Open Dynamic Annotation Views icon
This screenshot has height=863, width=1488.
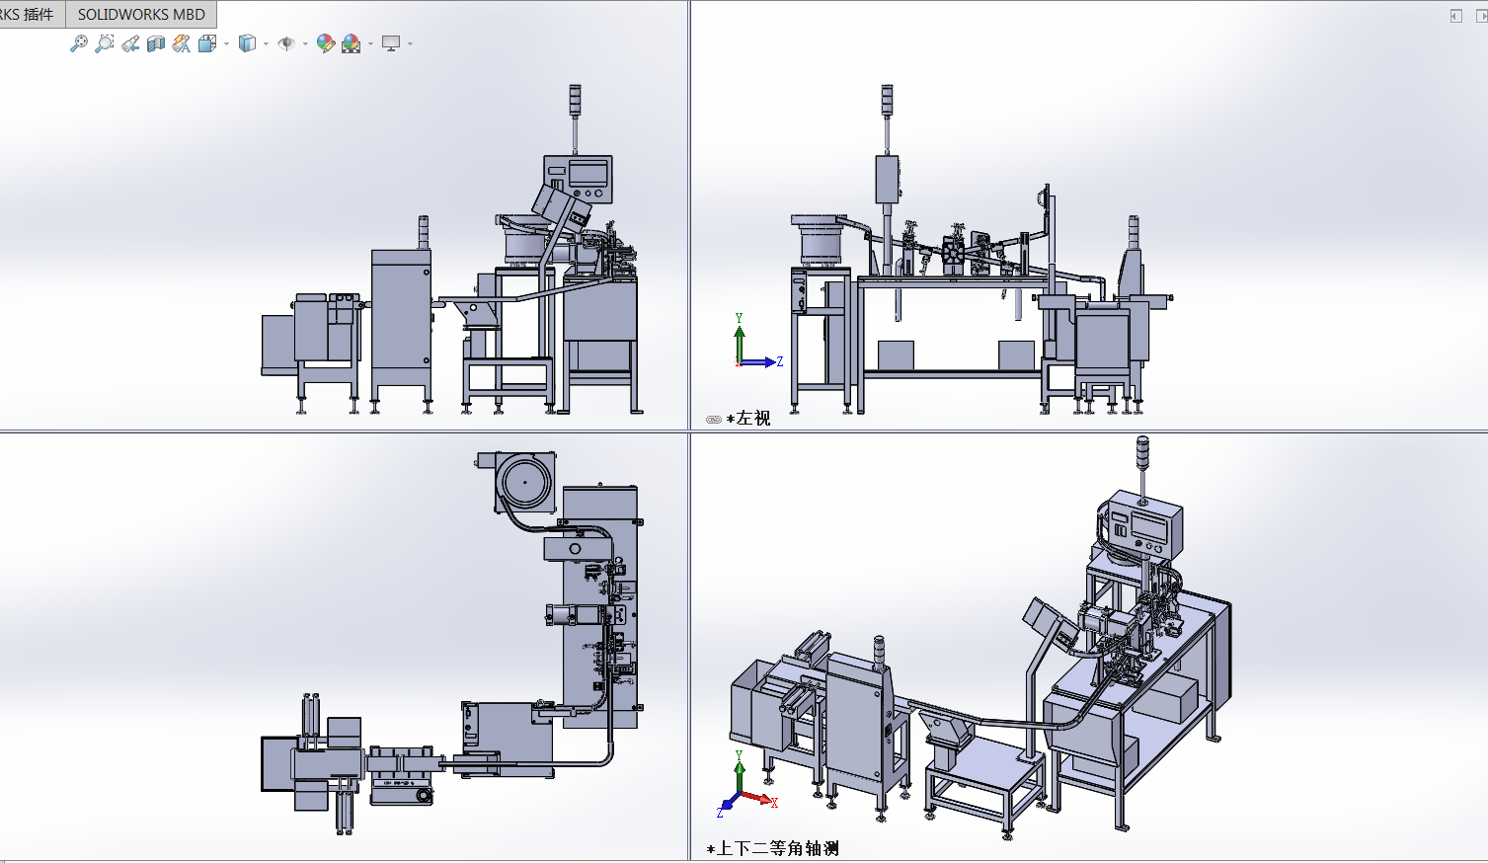182,43
